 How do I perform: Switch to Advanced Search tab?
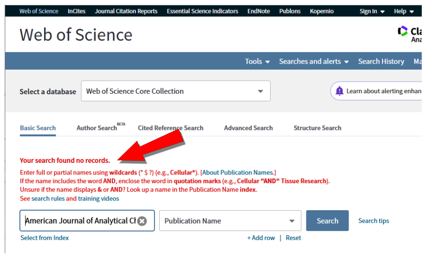248,128
